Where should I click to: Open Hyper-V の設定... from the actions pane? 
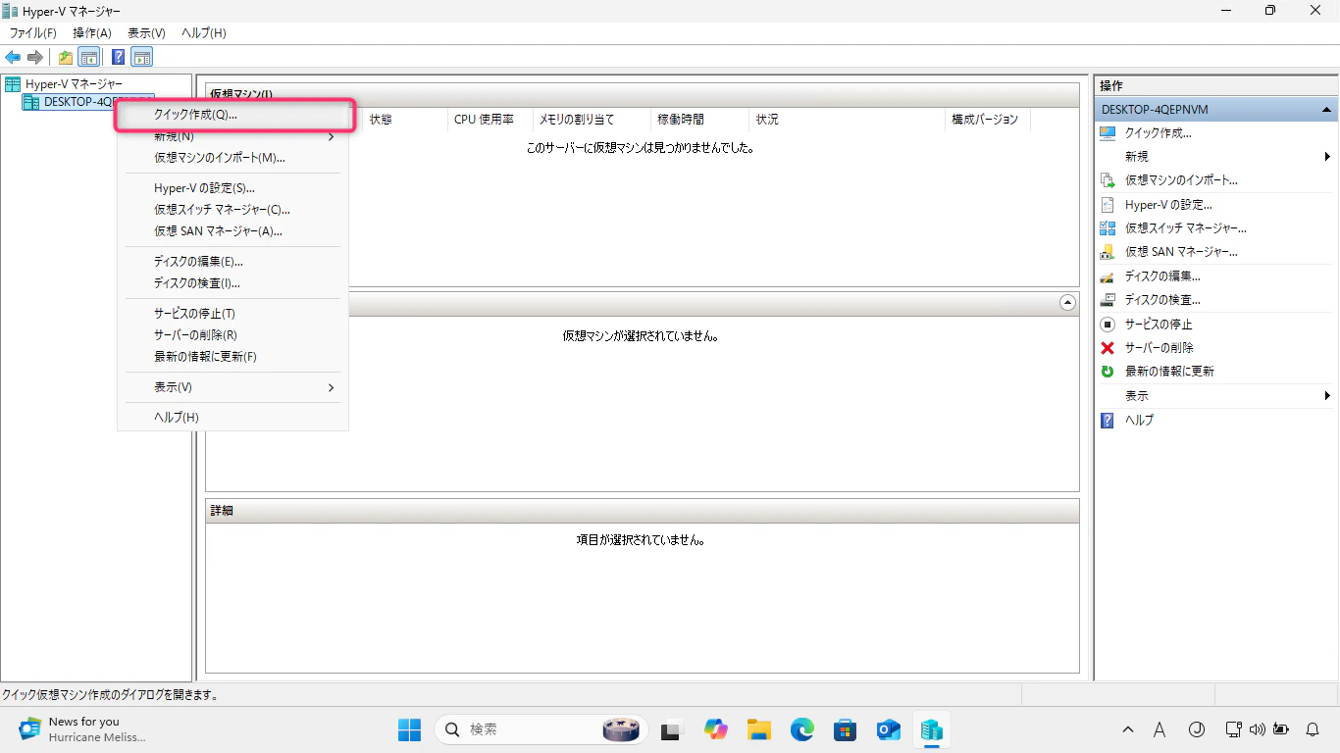pos(1168,205)
